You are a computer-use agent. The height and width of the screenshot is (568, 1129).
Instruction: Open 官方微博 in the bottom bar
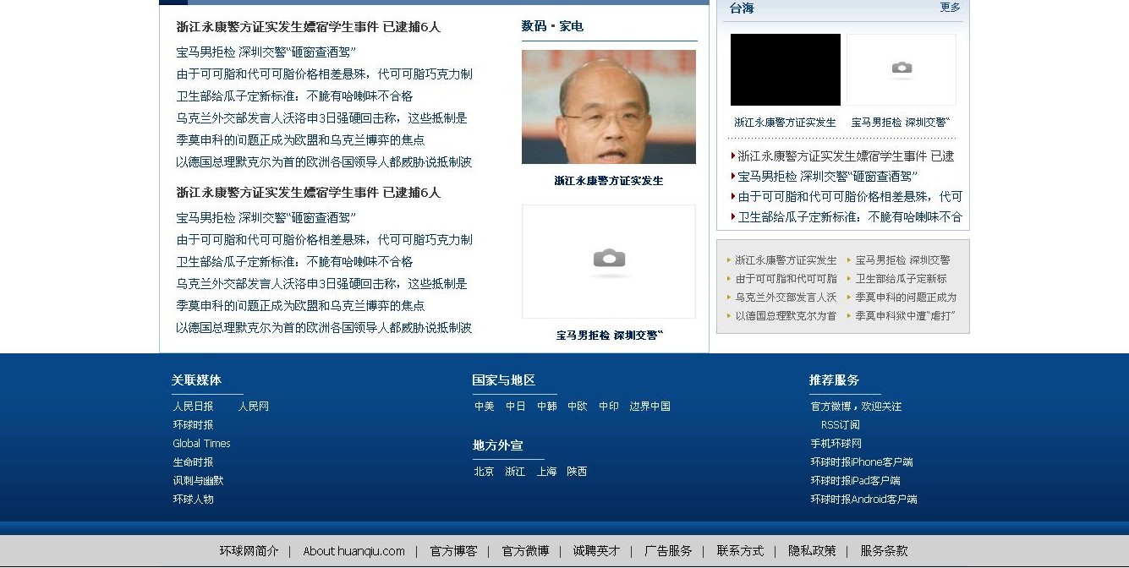[x=524, y=550]
